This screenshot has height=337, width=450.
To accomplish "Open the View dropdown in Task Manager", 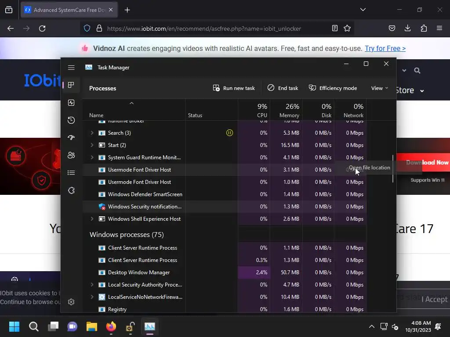I will 379,88.
